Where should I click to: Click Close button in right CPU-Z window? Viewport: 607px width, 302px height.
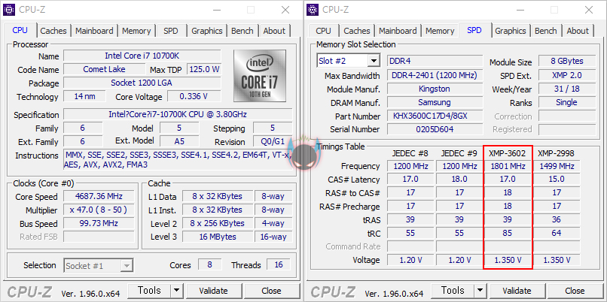[x=575, y=291]
